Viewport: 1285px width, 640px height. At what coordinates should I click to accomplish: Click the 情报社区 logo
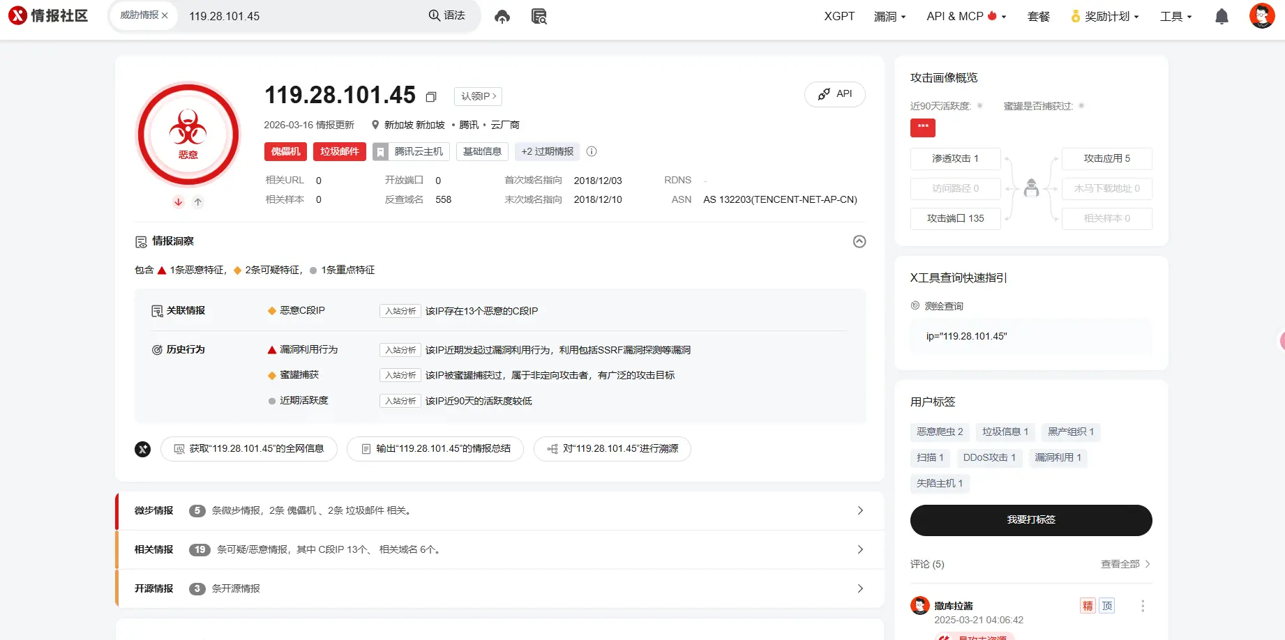pos(47,15)
